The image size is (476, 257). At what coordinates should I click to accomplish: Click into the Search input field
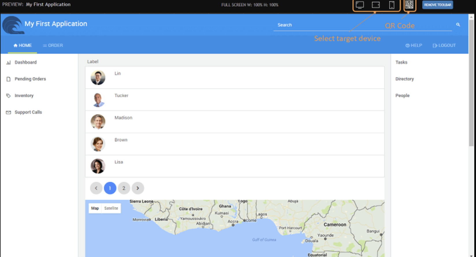tap(361, 25)
